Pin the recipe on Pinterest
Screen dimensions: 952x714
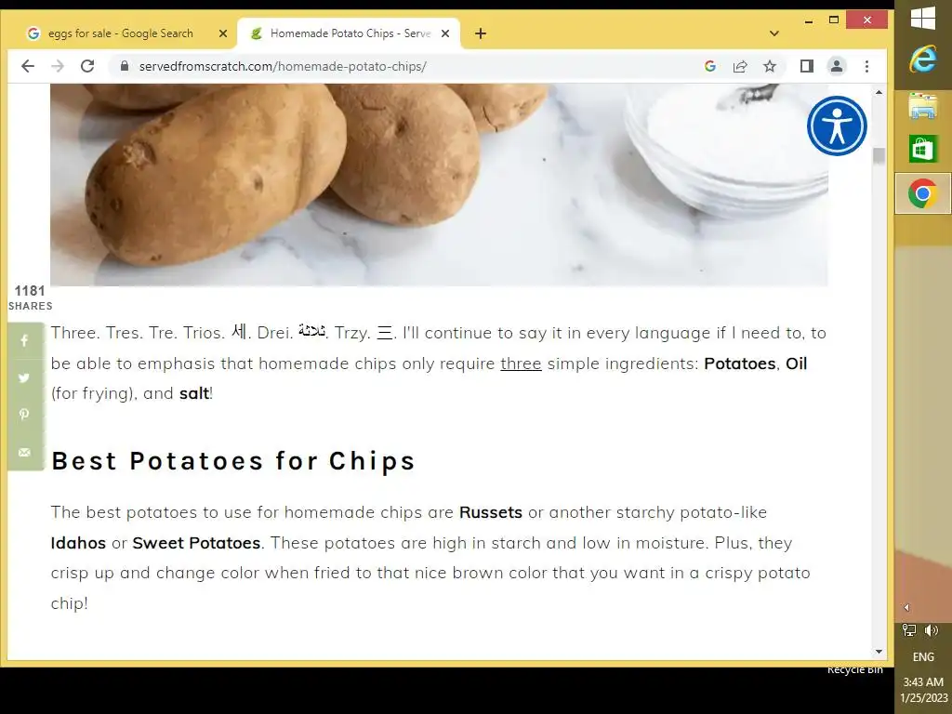(24, 415)
